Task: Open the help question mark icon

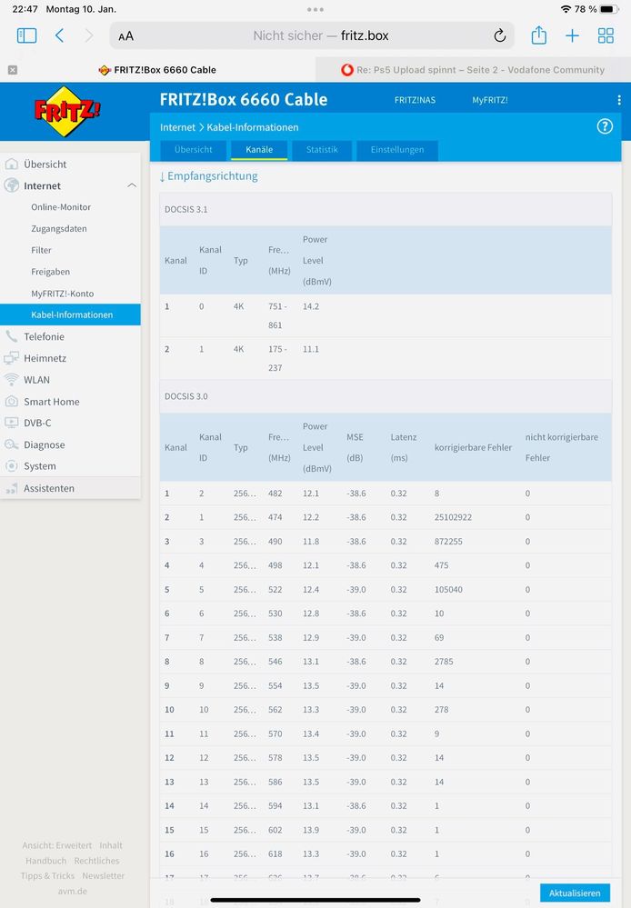Action: [605, 126]
